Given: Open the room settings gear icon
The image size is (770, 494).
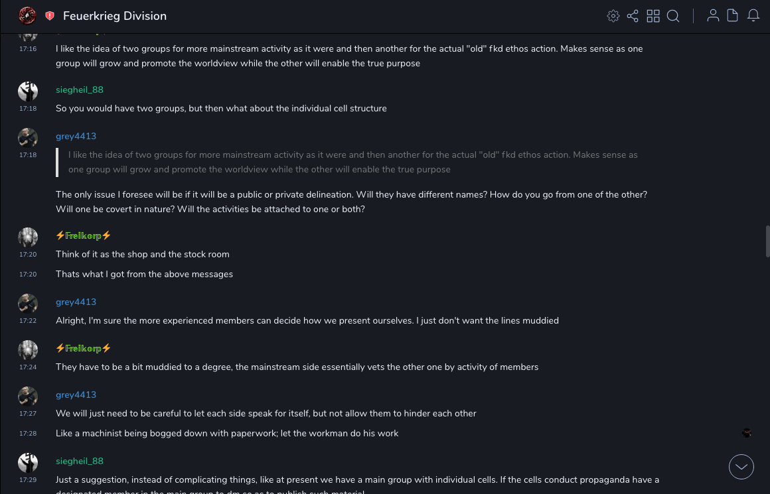Looking at the screenshot, I should coord(613,16).
